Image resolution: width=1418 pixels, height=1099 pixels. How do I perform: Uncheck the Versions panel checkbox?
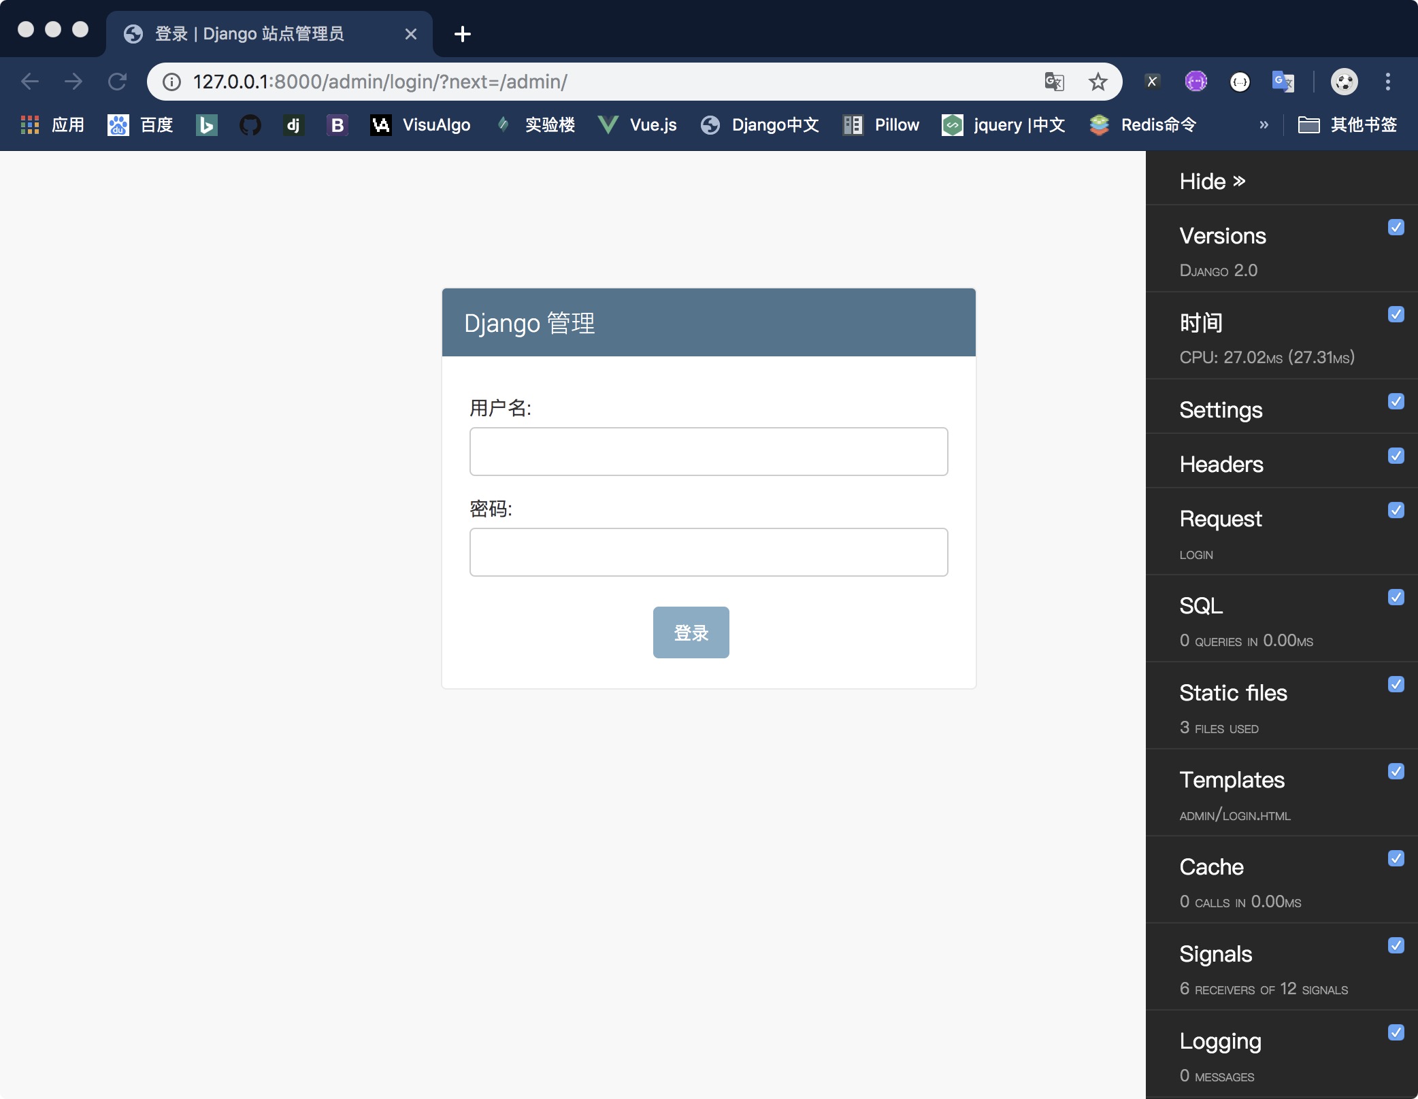[1396, 227]
